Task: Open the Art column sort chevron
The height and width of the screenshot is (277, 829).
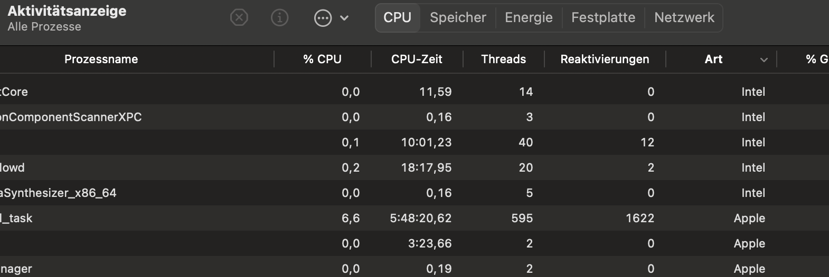Action: pos(764,60)
